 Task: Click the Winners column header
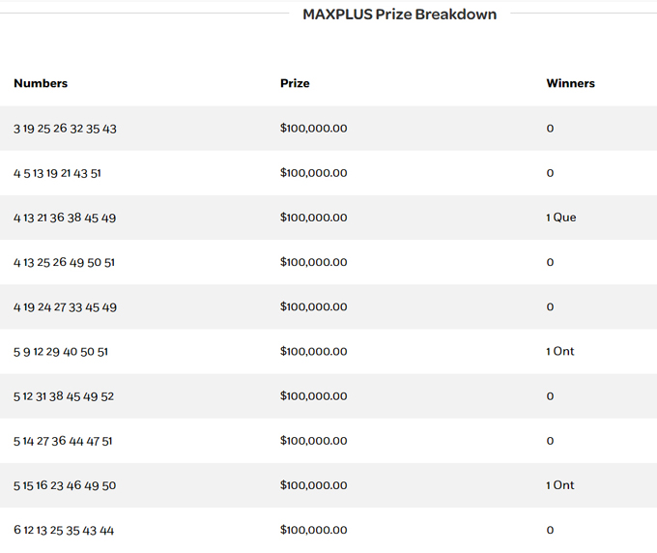coord(570,83)
